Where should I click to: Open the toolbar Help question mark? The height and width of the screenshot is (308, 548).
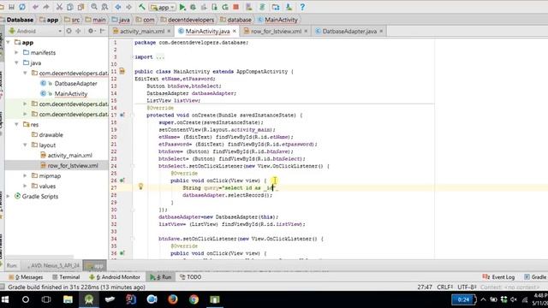point(302,7)
